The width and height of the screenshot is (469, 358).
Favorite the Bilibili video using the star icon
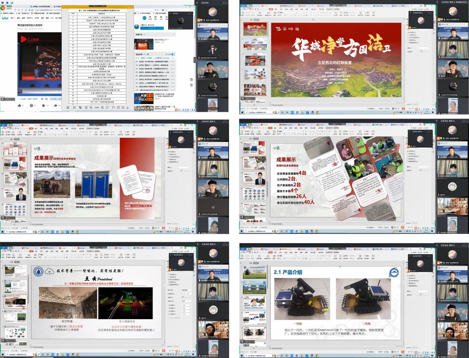(44, 106)
